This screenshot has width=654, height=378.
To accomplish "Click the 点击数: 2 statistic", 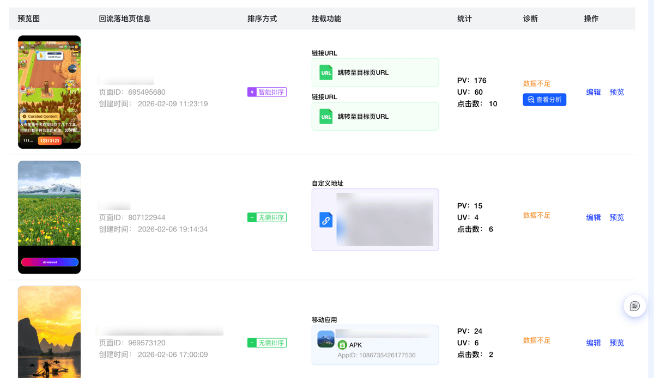I will (x=475, y=354).
